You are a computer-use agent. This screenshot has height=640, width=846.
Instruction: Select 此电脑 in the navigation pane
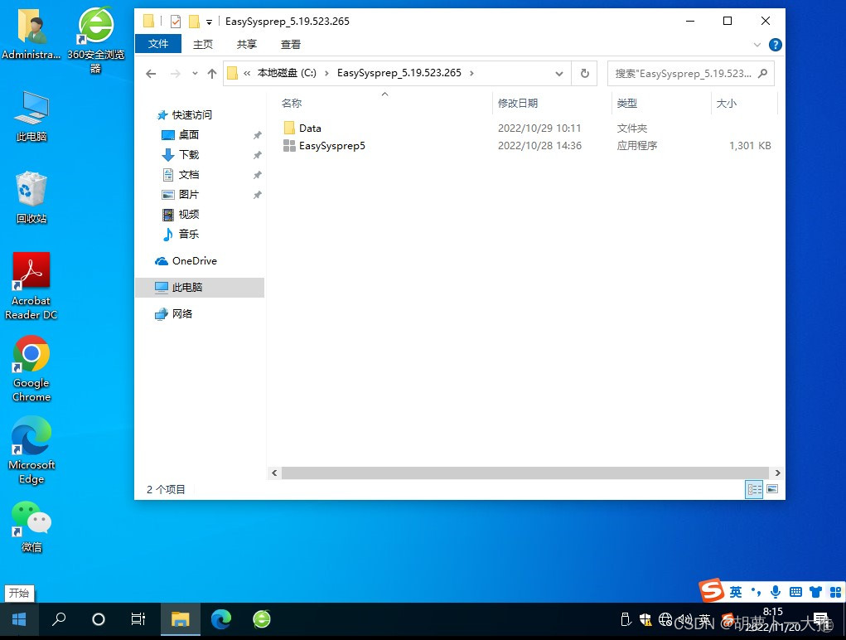[186, 288]
